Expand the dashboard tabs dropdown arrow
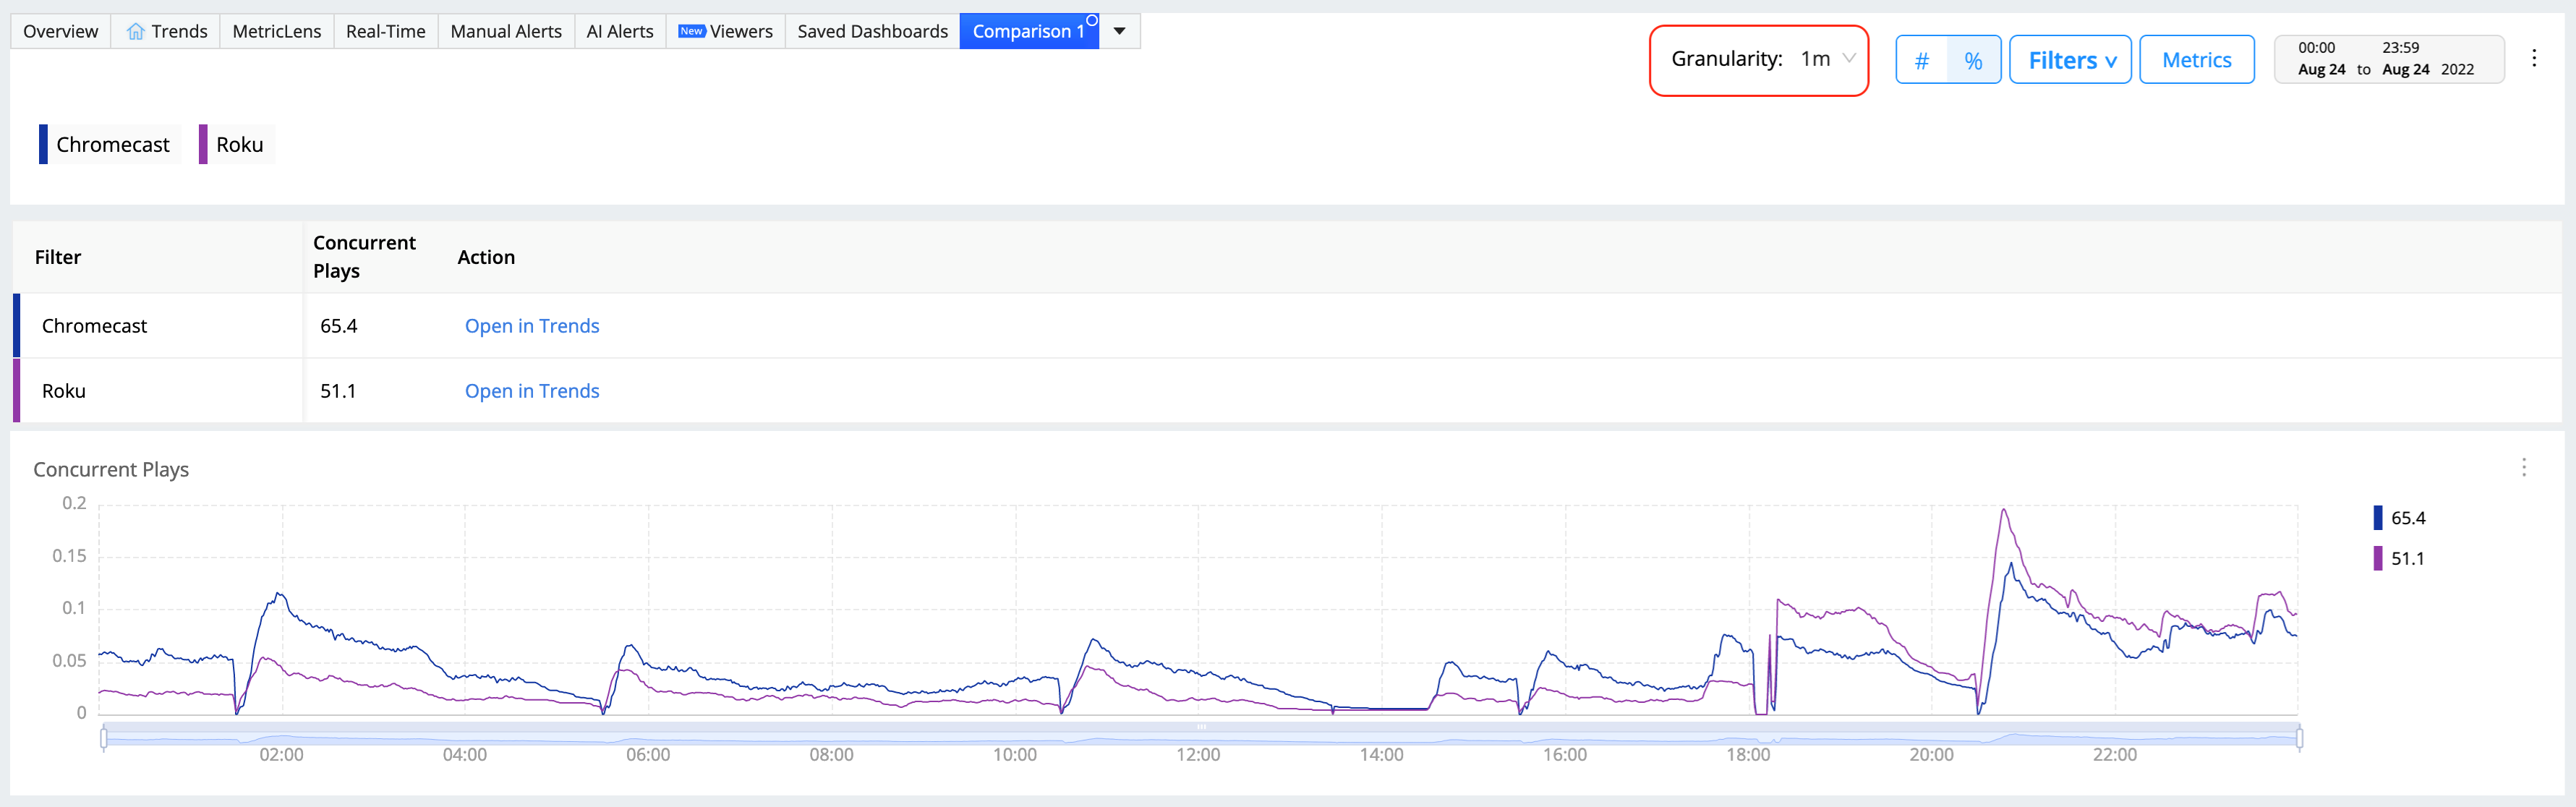The image size is (2576, 807). [1119, 31]
